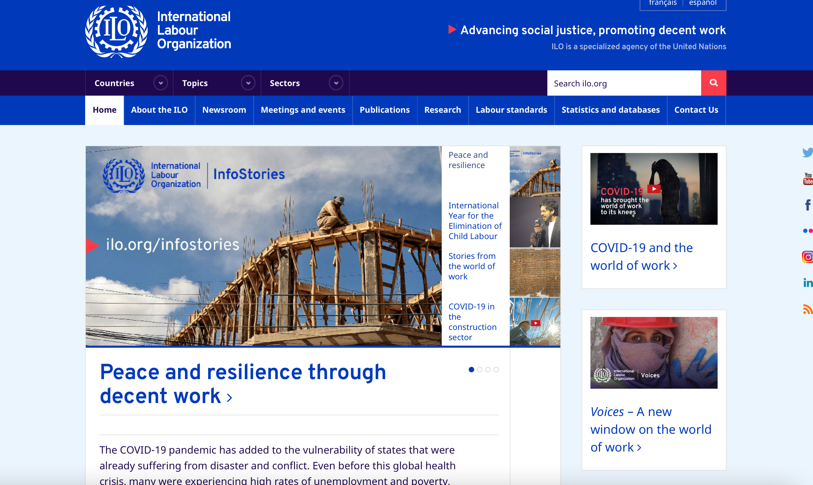Open the Instagram social icon
Viewport: 813px width, 485px height.
[x=808, y=257]
